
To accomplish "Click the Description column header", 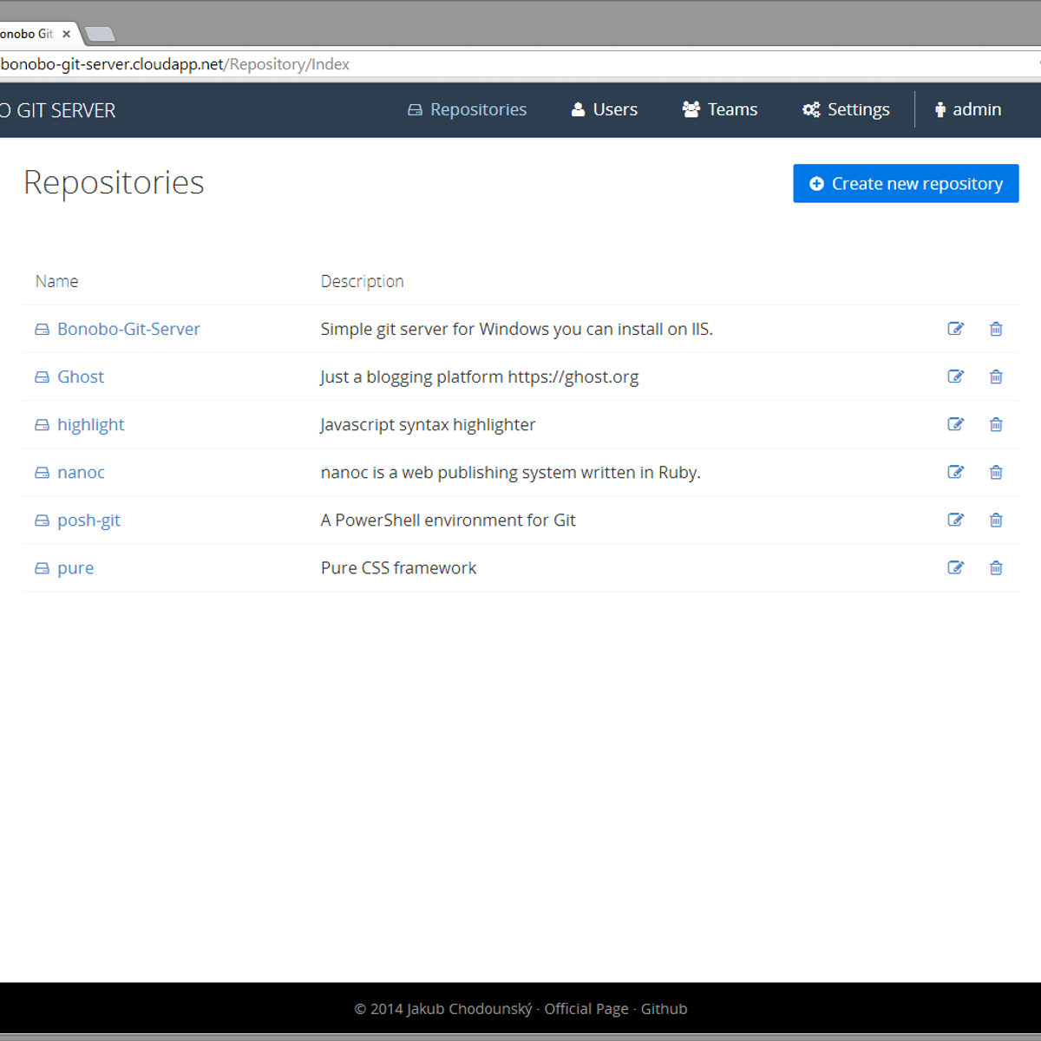I will coord(362,281).
